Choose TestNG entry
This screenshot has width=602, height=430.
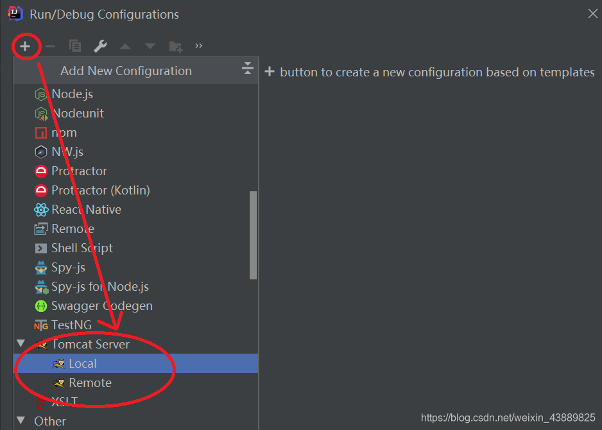click(x=72, y=325)
